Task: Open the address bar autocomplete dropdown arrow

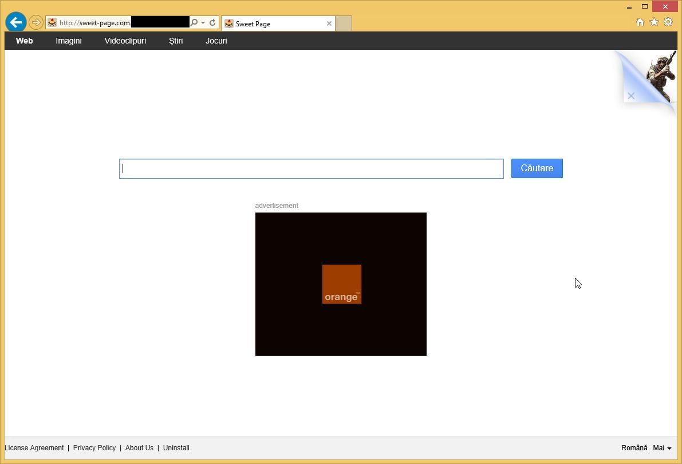Action: tap(203, 23)
